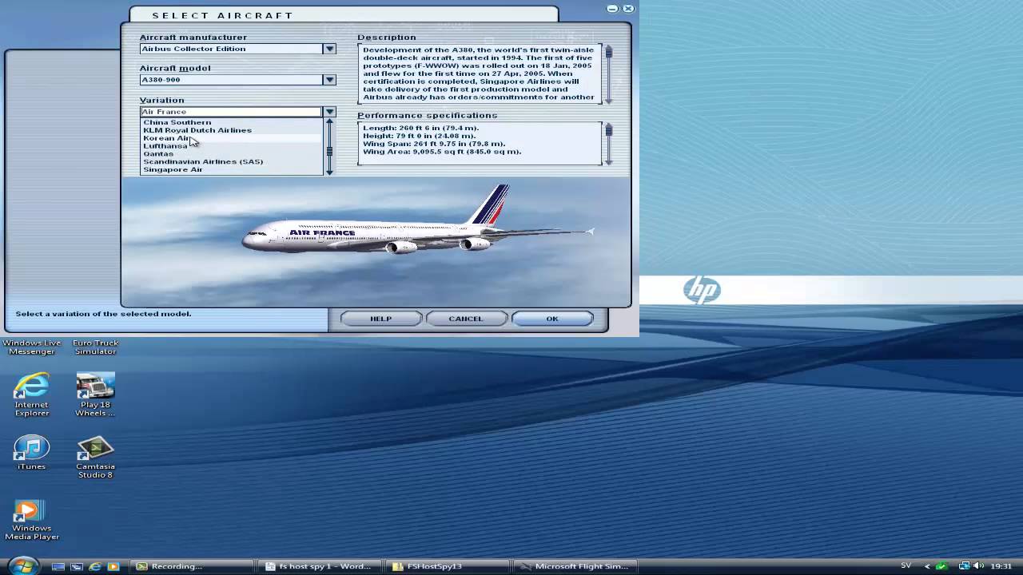Confirm aircraft selection with OK
This screenshot has height=575, width=1023.
tap(552, 319)
